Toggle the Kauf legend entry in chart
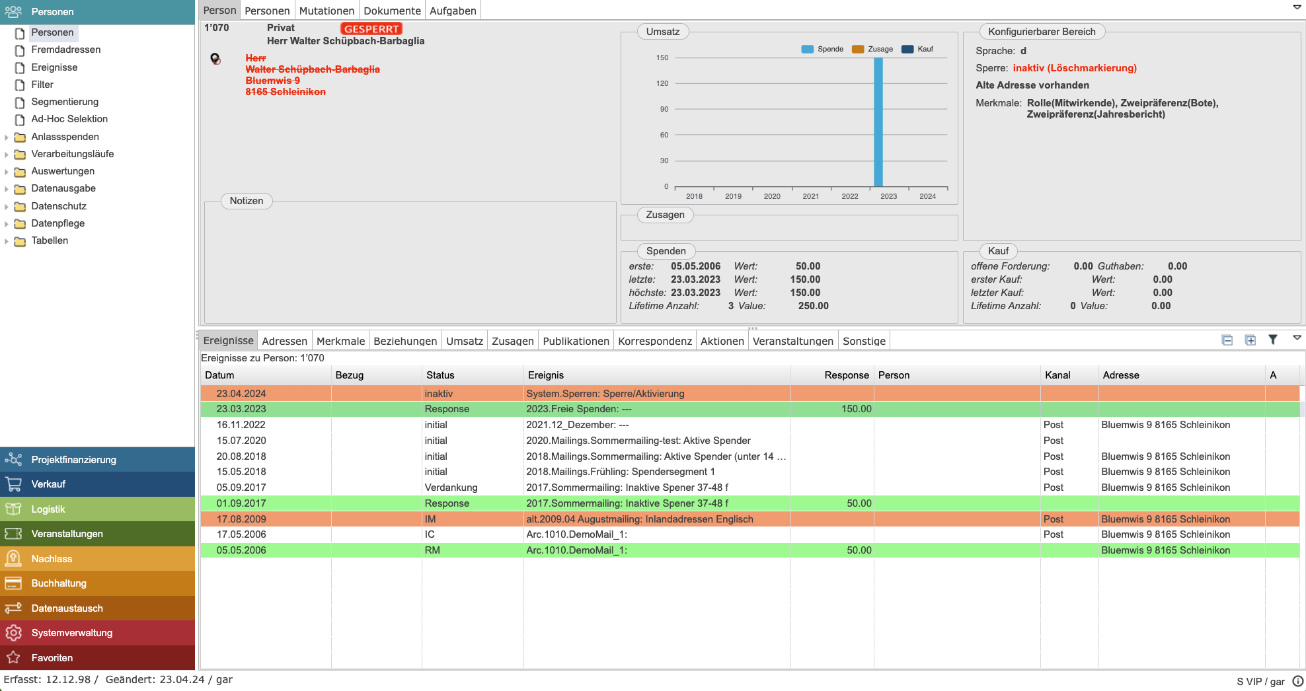1306x691 pixels. click(917, 49)
